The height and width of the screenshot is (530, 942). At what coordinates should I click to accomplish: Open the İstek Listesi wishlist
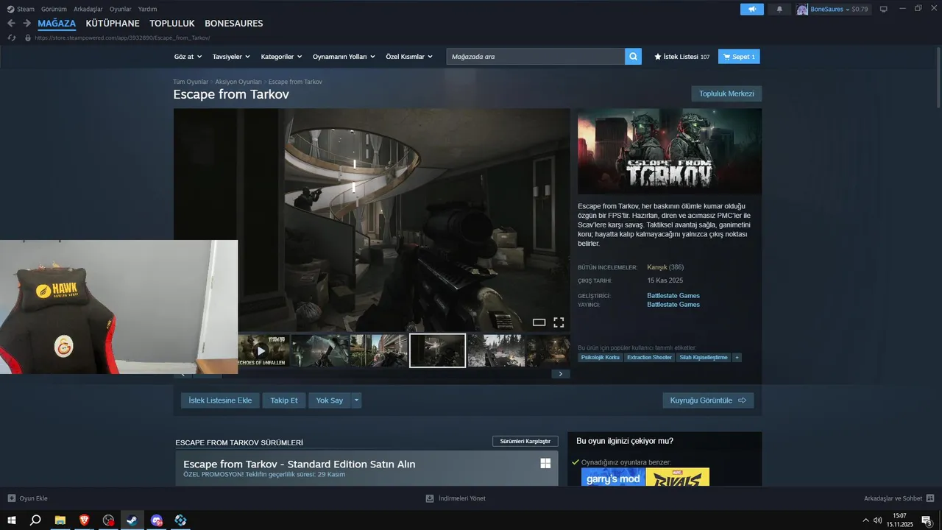[682, 57]
